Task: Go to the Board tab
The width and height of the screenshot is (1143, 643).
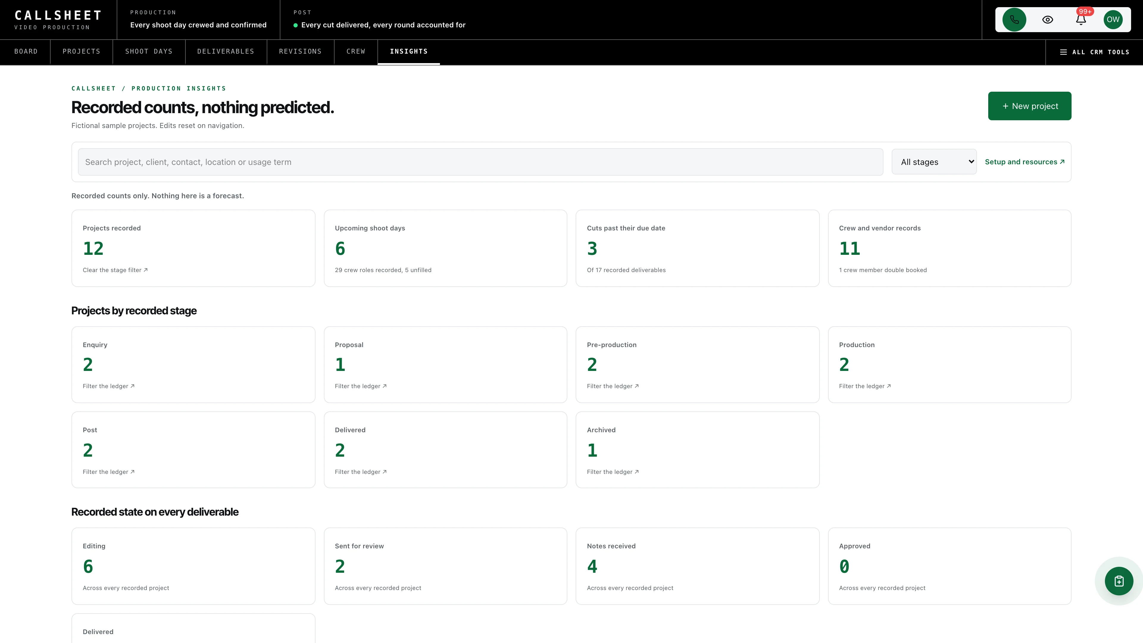Action: [26, 51]
